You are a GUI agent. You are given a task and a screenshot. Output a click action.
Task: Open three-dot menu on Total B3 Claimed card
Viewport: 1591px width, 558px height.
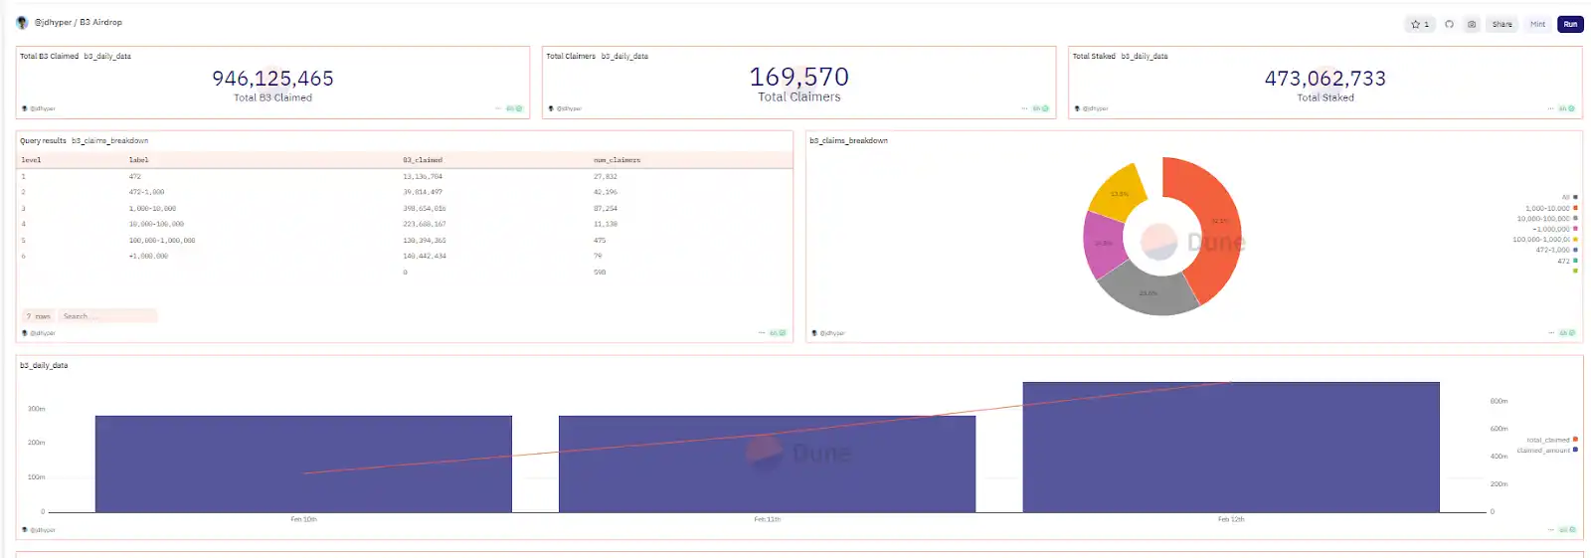tap(498, 108)
